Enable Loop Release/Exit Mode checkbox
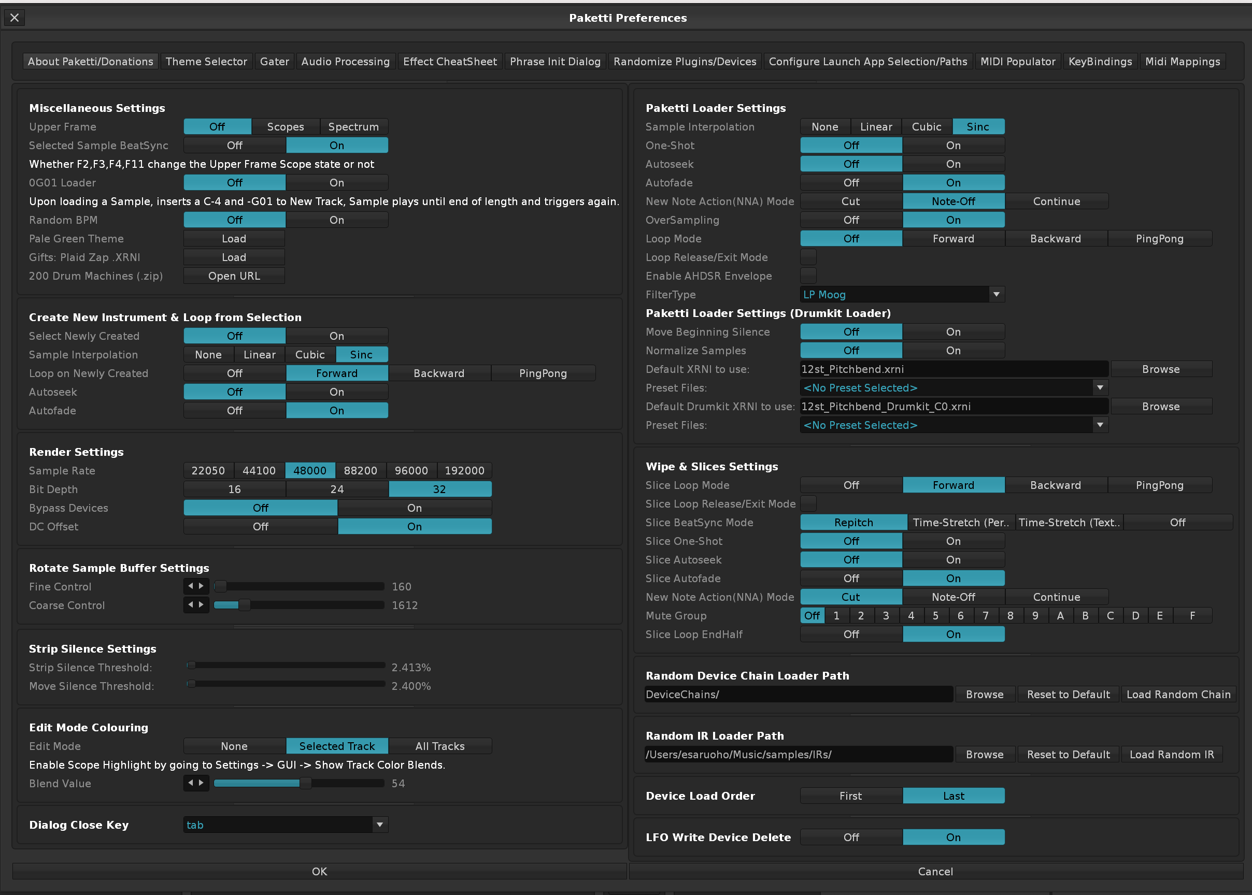 [808, 257]
